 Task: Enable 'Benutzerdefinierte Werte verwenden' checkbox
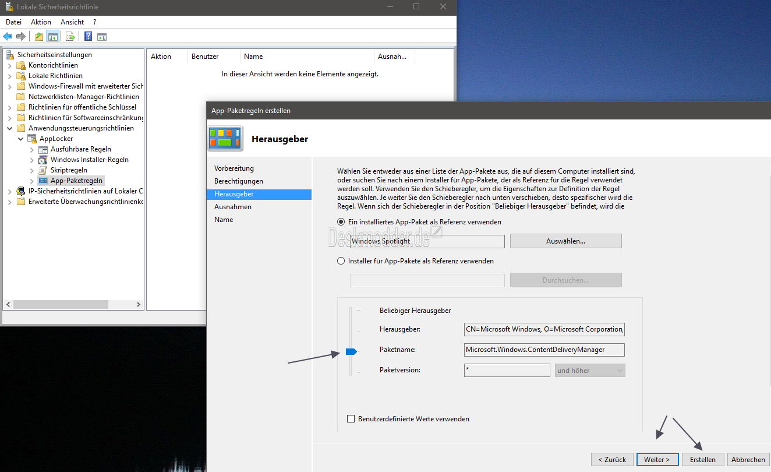pyautogui.click(x=351, y=419)
